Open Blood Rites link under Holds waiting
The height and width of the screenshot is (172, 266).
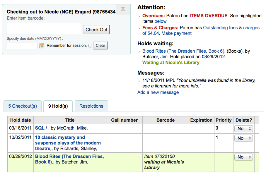(x=184, y=51)
